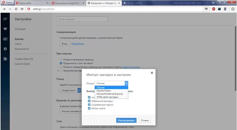
Task: Collapse the Откуда dropdown arrow
Action: pyautogui.click(x=126, y=83)
